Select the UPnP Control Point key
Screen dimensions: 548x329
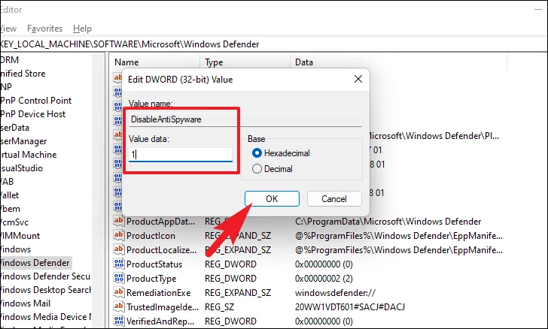[x=35, y=101]
